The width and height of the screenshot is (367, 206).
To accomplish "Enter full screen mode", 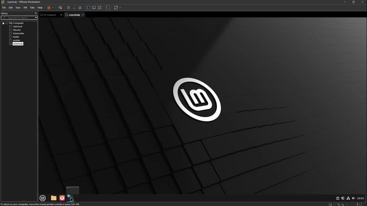I will 99,8.
